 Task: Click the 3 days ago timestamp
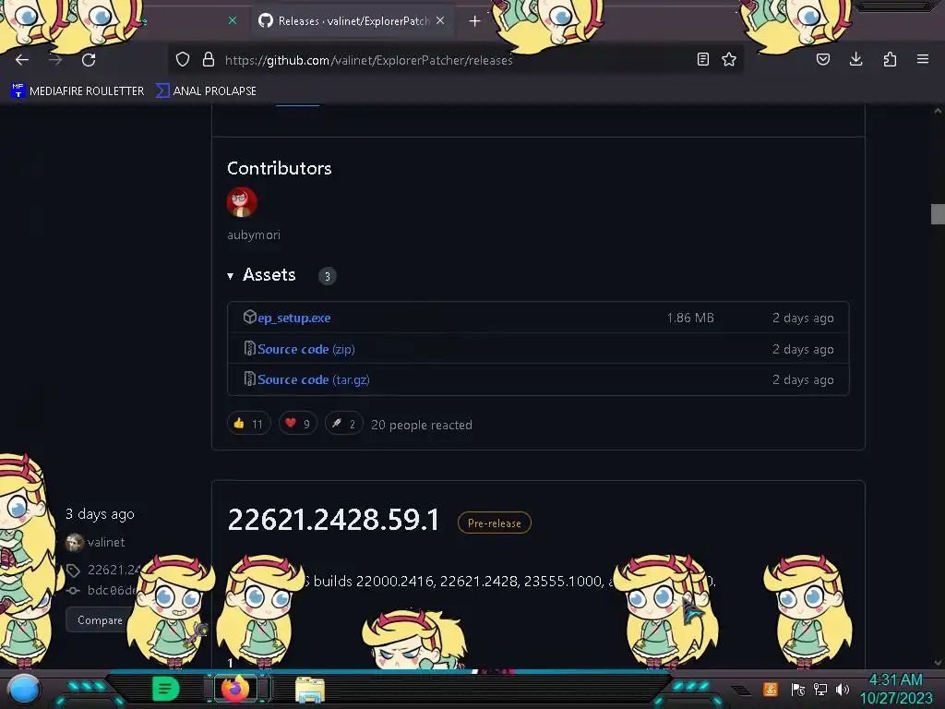[100, 514]
